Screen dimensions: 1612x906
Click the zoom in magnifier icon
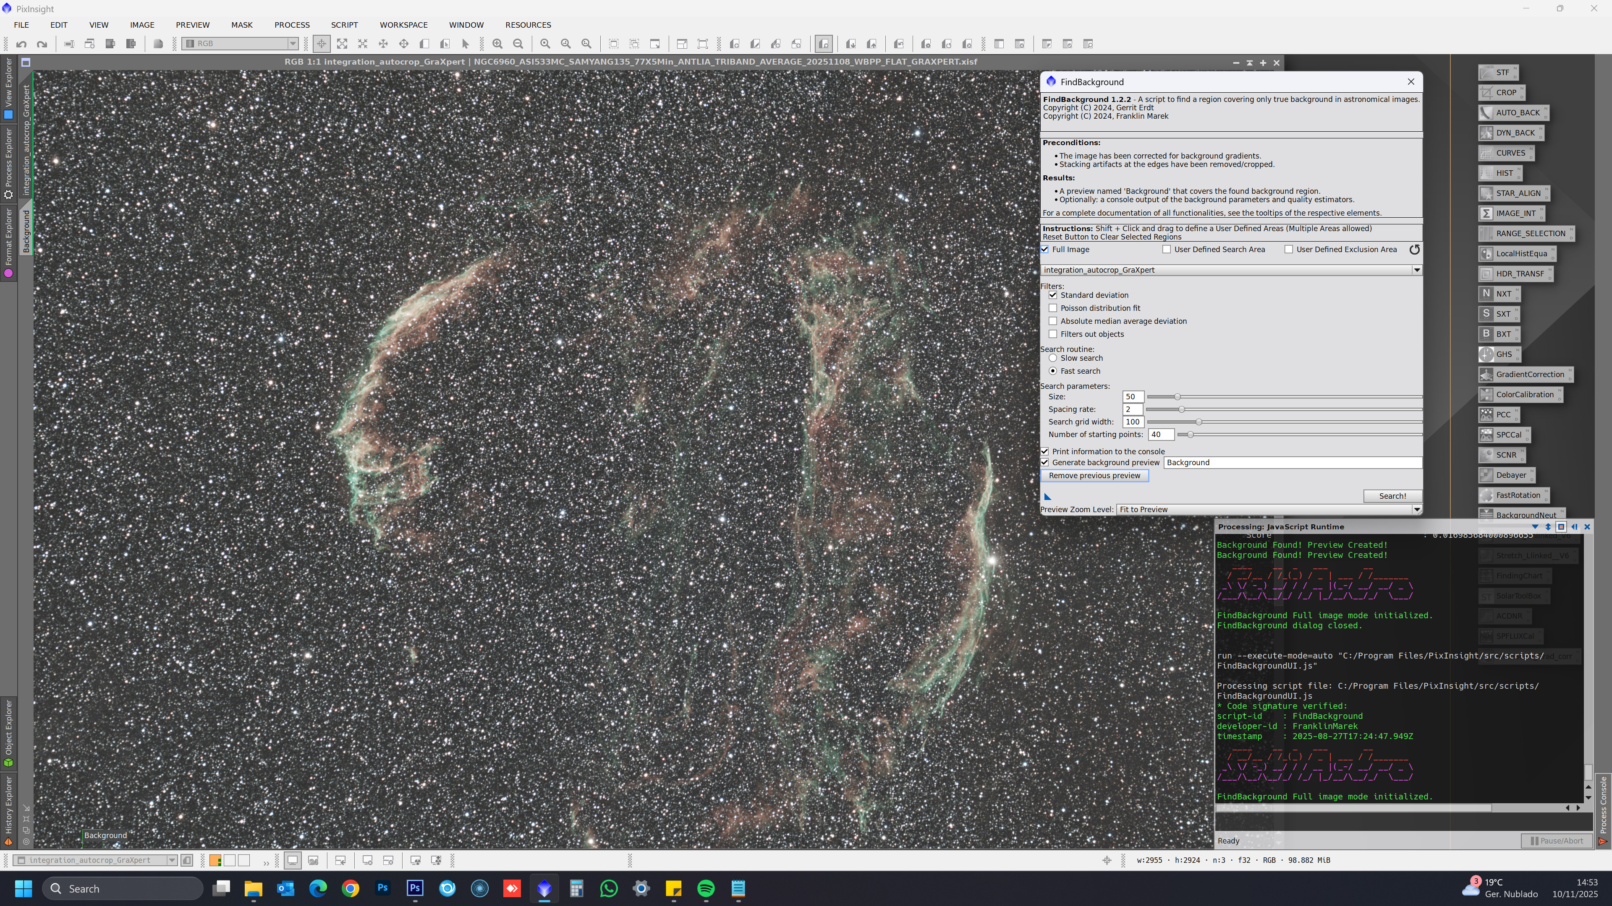tap(497, 44)
